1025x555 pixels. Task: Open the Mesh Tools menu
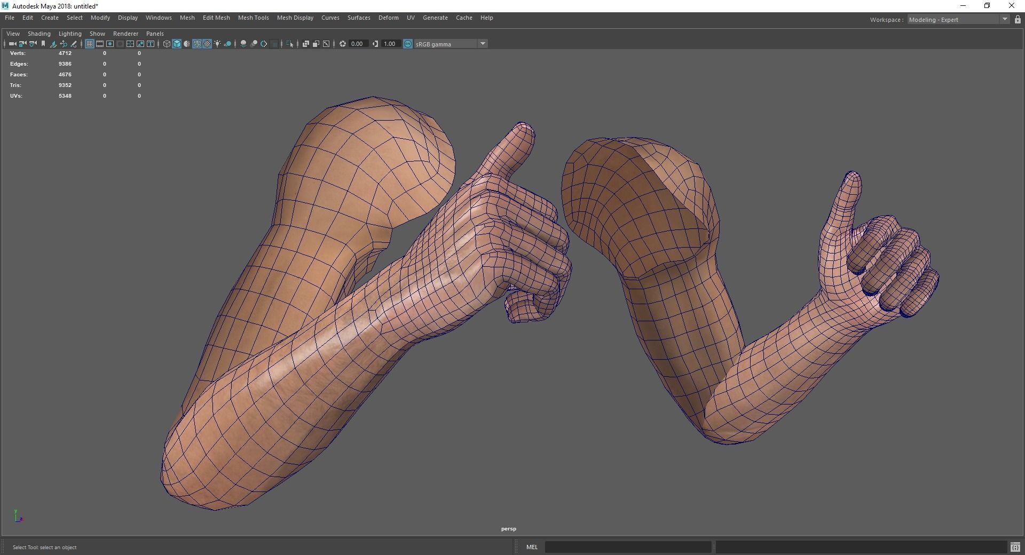[253, 18]
